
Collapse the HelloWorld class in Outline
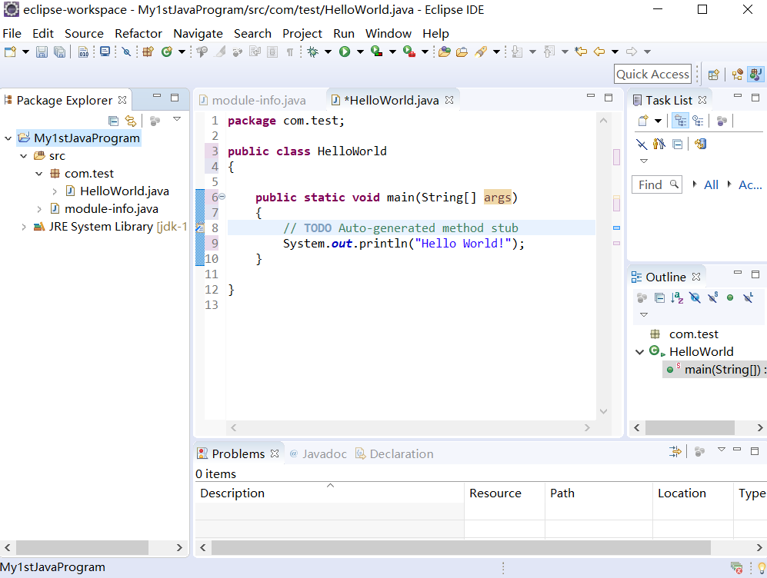coord(639,352)
